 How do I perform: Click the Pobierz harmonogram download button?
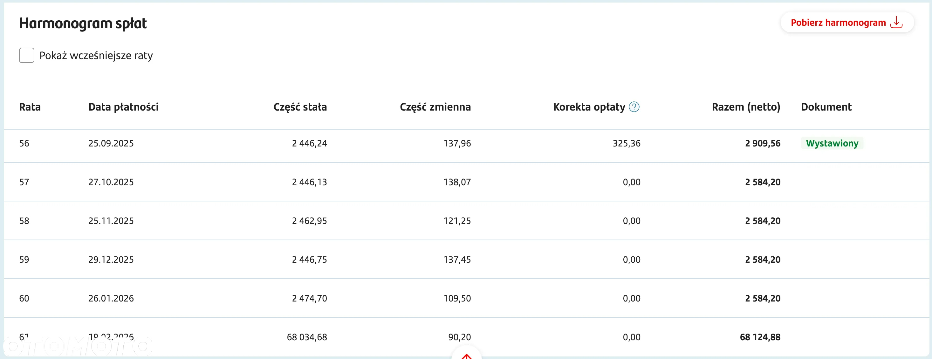[847, 23]
